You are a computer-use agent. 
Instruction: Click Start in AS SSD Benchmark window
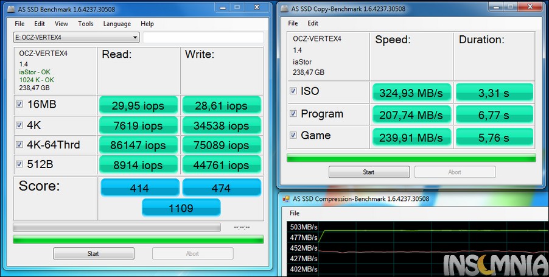click(x=94, y=253)
